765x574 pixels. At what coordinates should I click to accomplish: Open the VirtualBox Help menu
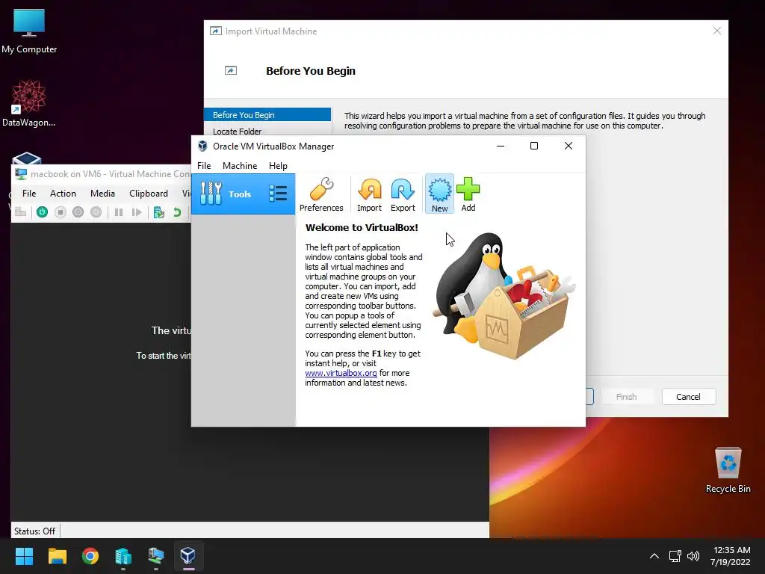tap(278, 165)
